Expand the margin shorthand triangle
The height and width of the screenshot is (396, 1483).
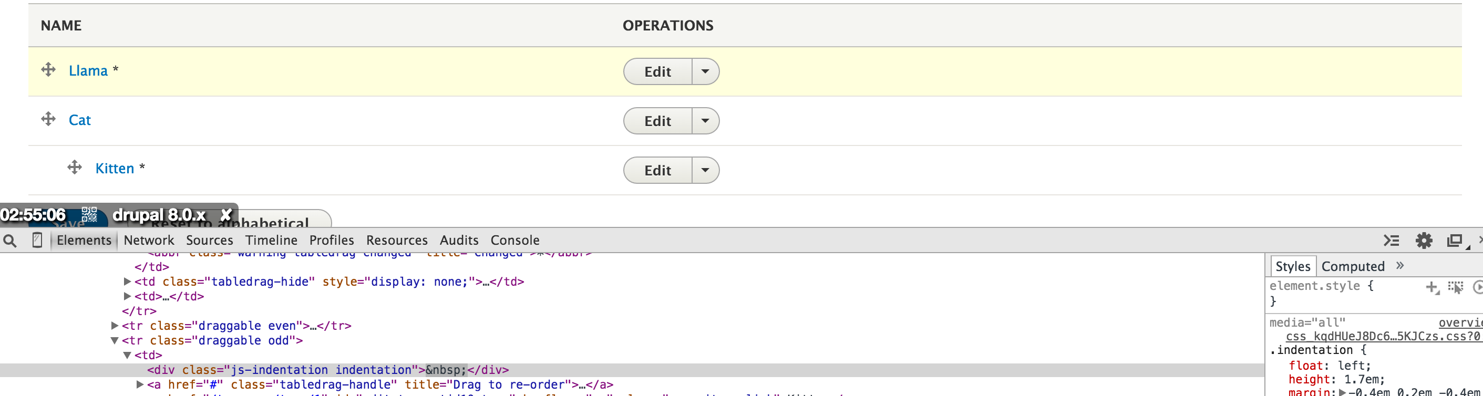1343,392
